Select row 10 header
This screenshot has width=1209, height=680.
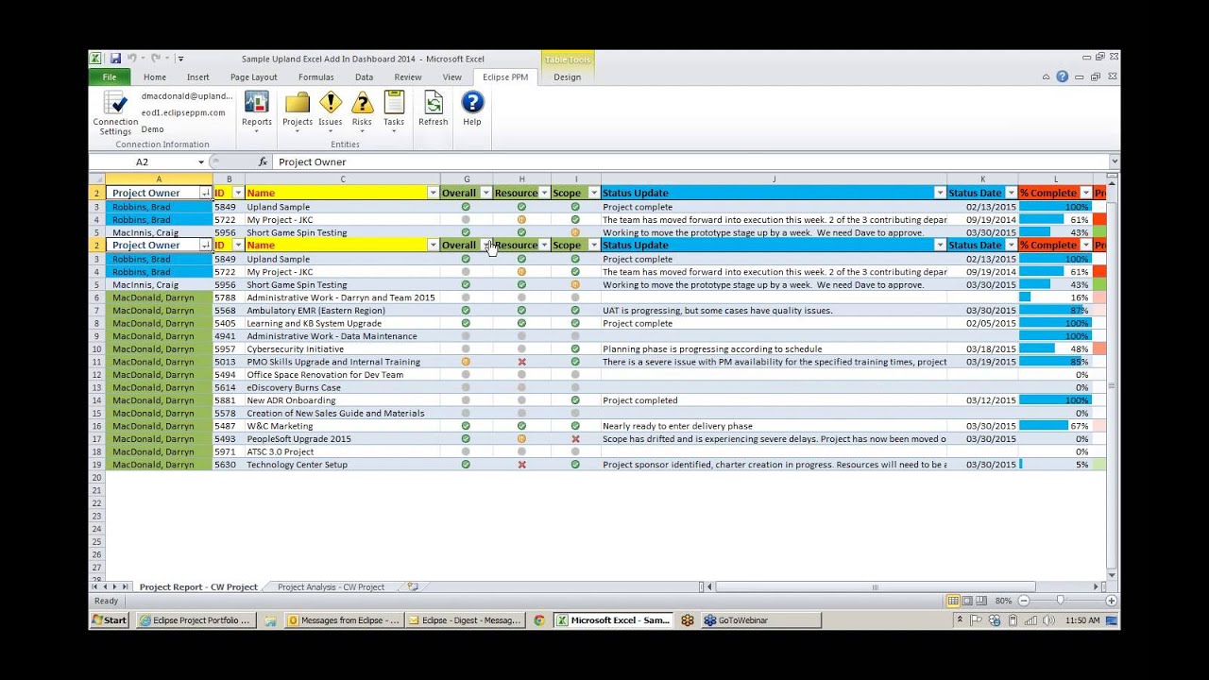click(96, 348)
